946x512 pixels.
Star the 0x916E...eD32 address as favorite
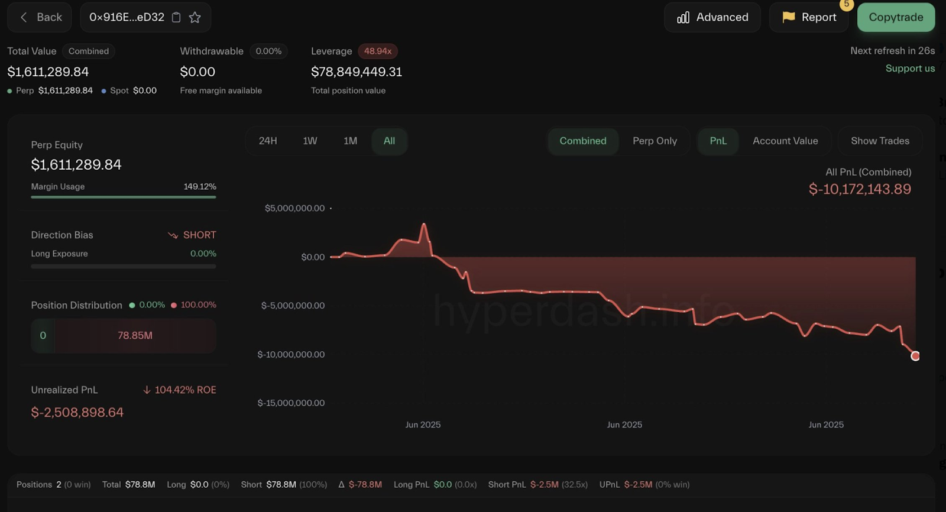tap(195, 17)
